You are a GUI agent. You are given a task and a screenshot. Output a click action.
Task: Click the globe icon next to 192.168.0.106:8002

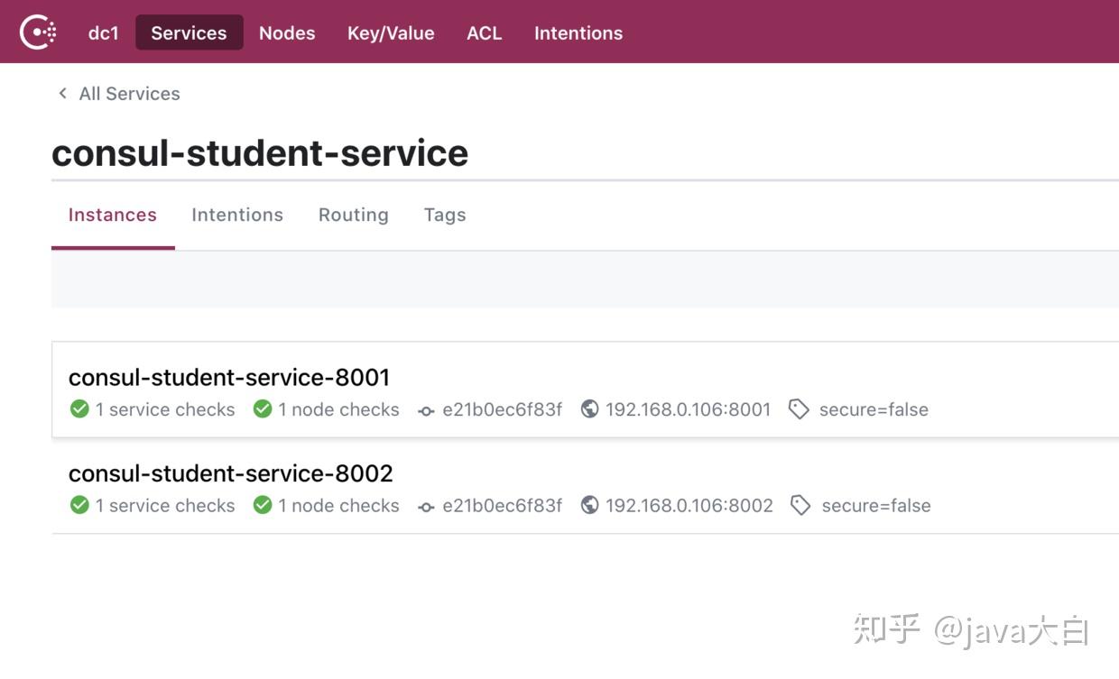click(x=589, y=506)
